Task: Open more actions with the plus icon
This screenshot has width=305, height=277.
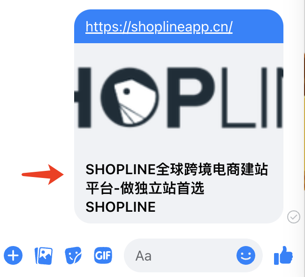Action: tap(13, 255)
